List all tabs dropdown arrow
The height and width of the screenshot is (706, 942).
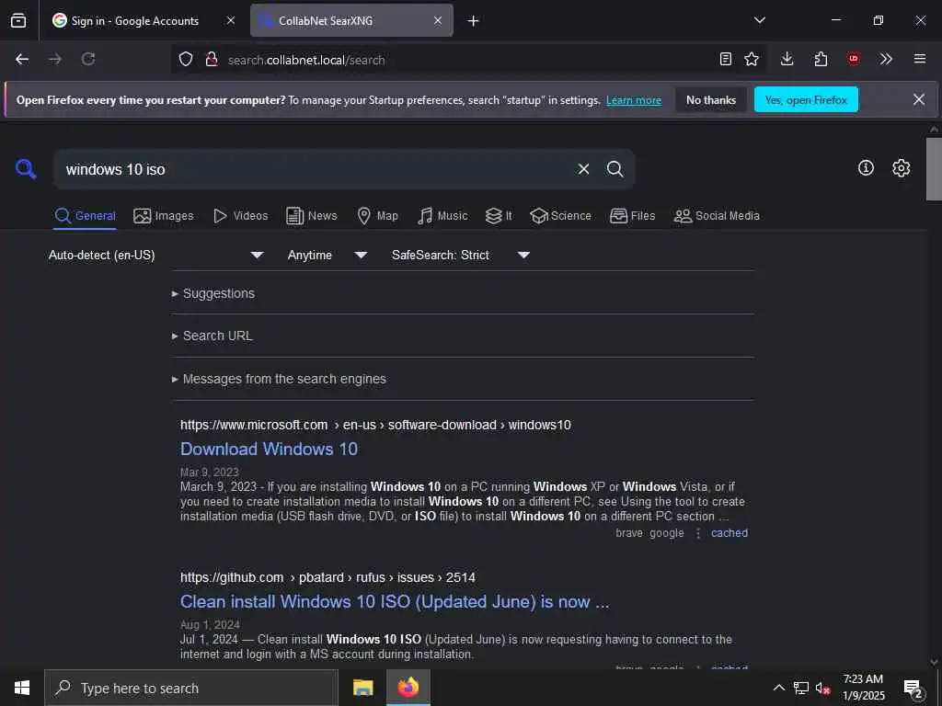point(759,20)
